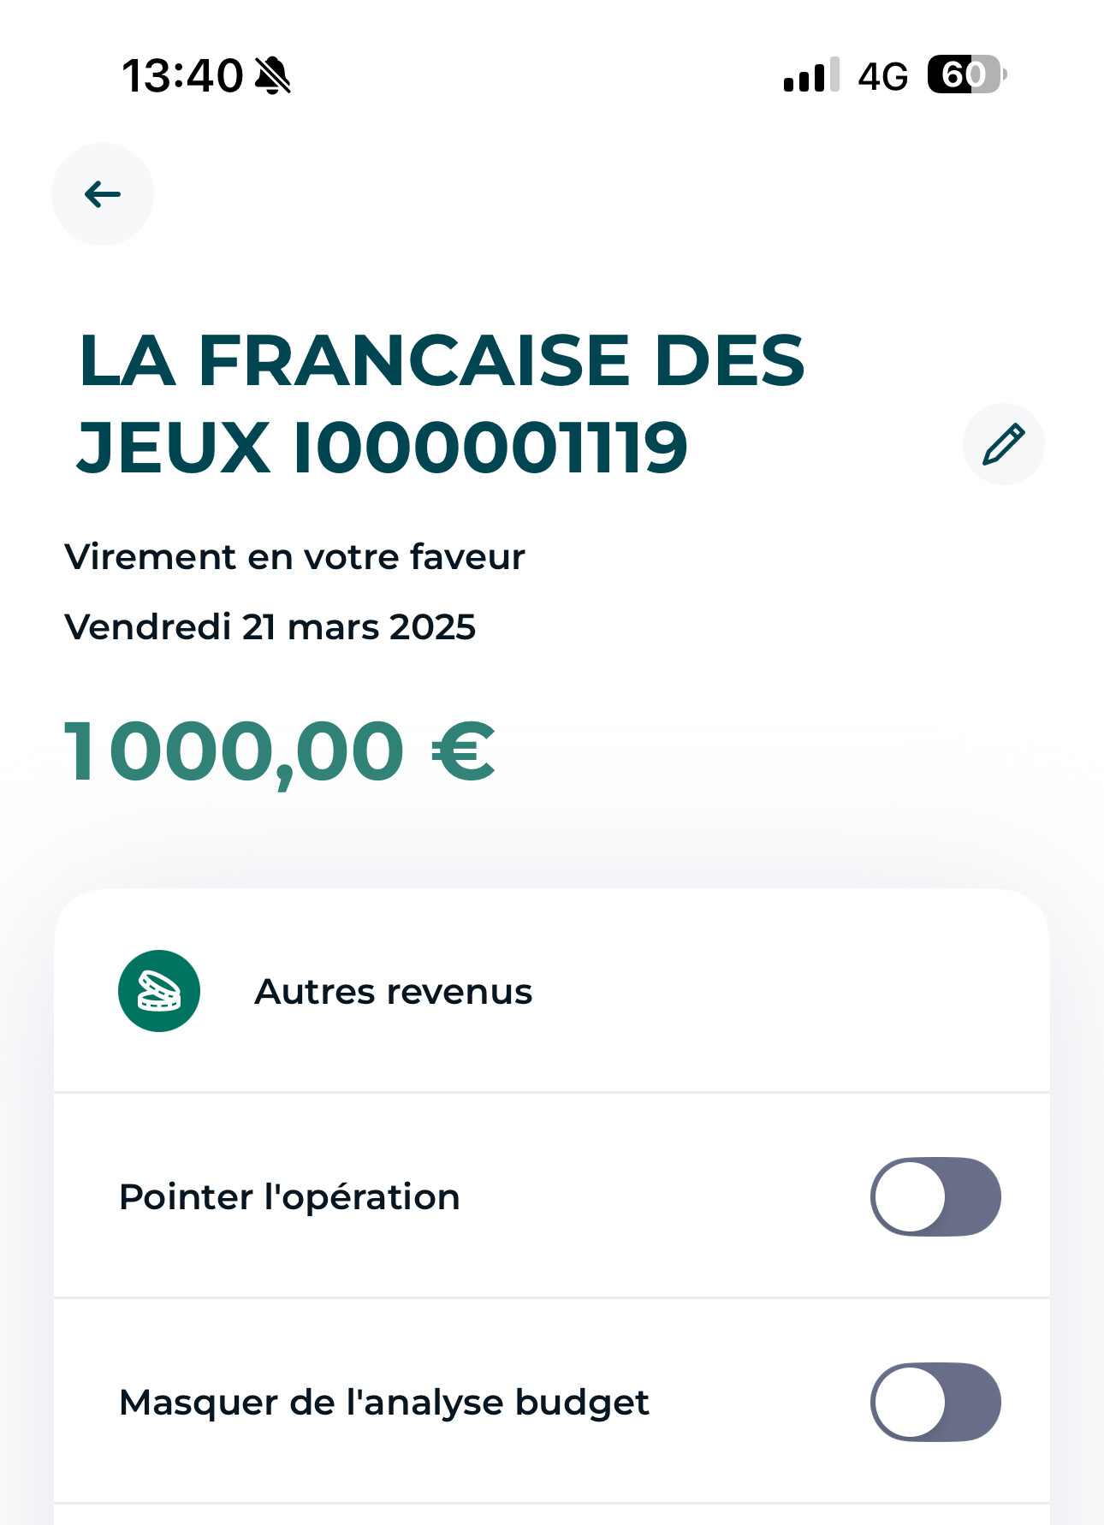Open the Autres revenus category selector
This screenshot has height=1525, width=1104.
(x=394, y=991)
